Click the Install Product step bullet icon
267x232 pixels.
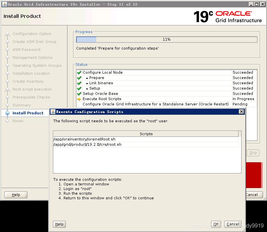[7, 113]
